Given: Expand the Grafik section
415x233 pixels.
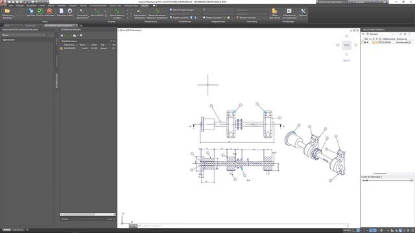Looking at the screenshot, I should point(365,181).
